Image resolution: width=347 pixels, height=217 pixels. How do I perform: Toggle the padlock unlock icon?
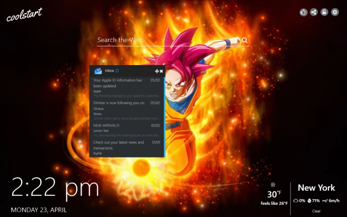324,12
